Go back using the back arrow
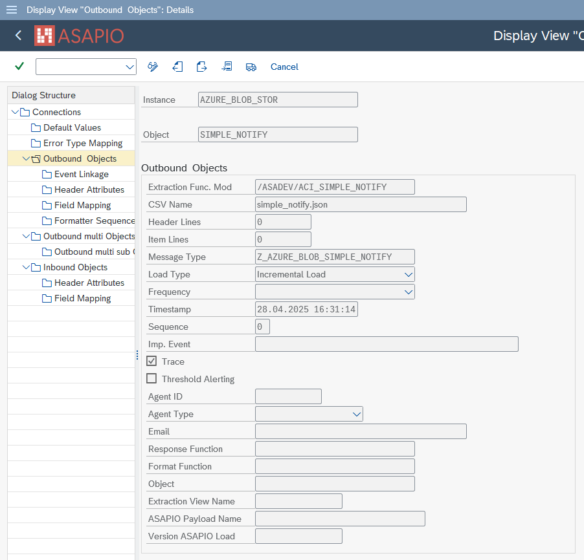This screenshot has width=584, height=560. (18, 36)
